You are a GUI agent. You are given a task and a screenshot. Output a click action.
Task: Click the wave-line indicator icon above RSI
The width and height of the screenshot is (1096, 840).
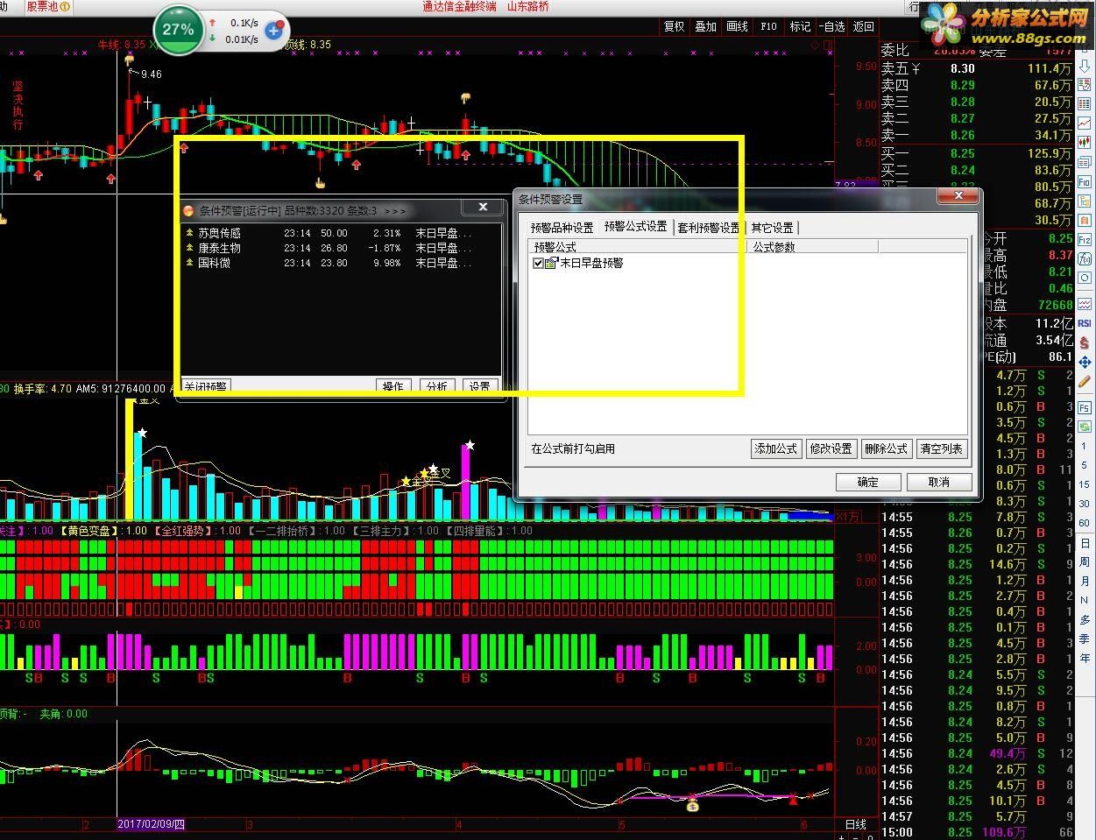(1085, 302)
